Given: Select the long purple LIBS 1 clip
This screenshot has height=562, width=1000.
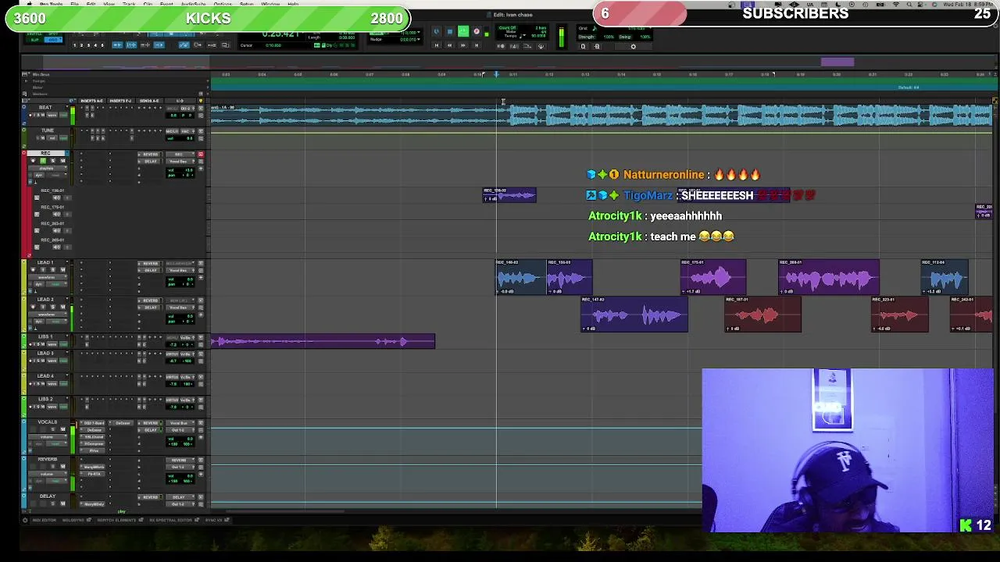Looking at the screenshot, I should [x=323, y=341].
